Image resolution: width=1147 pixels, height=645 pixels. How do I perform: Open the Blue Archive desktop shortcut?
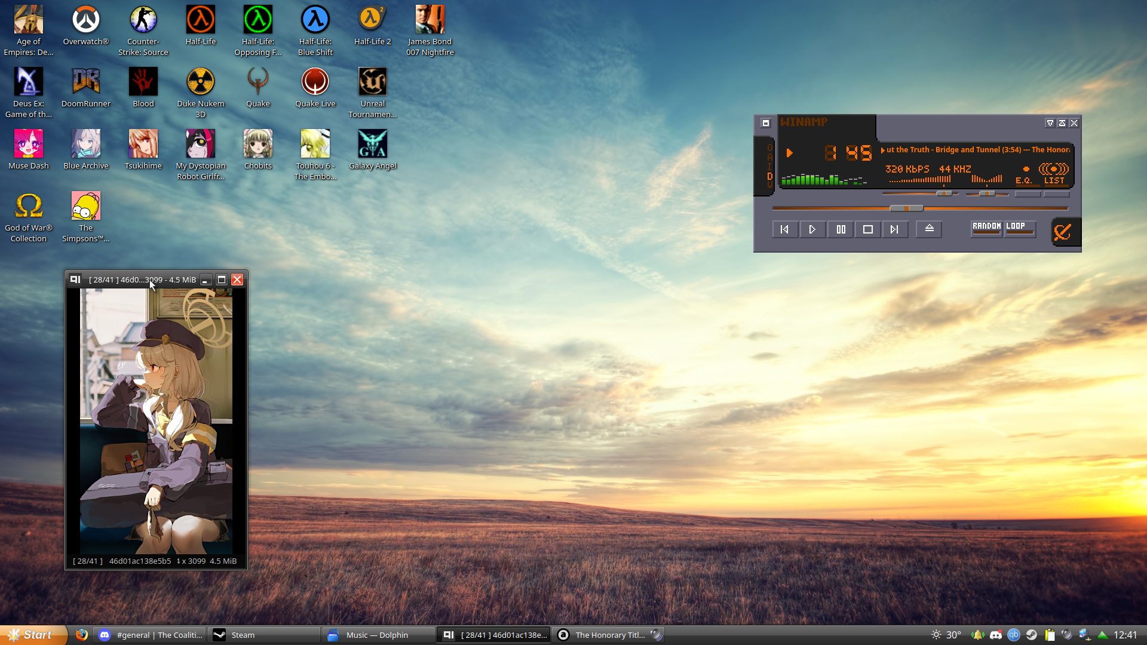click(86, 150)
